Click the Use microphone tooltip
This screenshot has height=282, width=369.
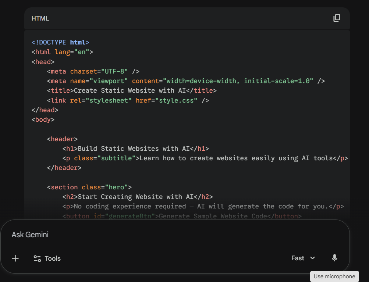click(334, 276)
